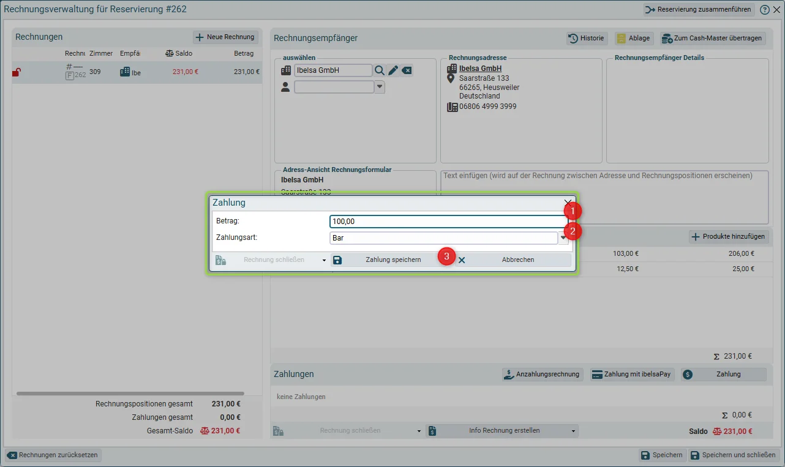This screenshot has width=785, height=467.
Task: Choose Zahlung mit ibelsaPay
Action: point(632,375)
